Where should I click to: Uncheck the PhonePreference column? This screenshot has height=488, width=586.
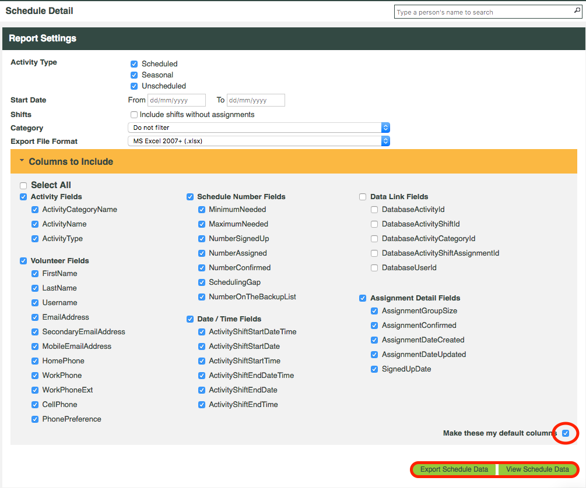point(35,419)
